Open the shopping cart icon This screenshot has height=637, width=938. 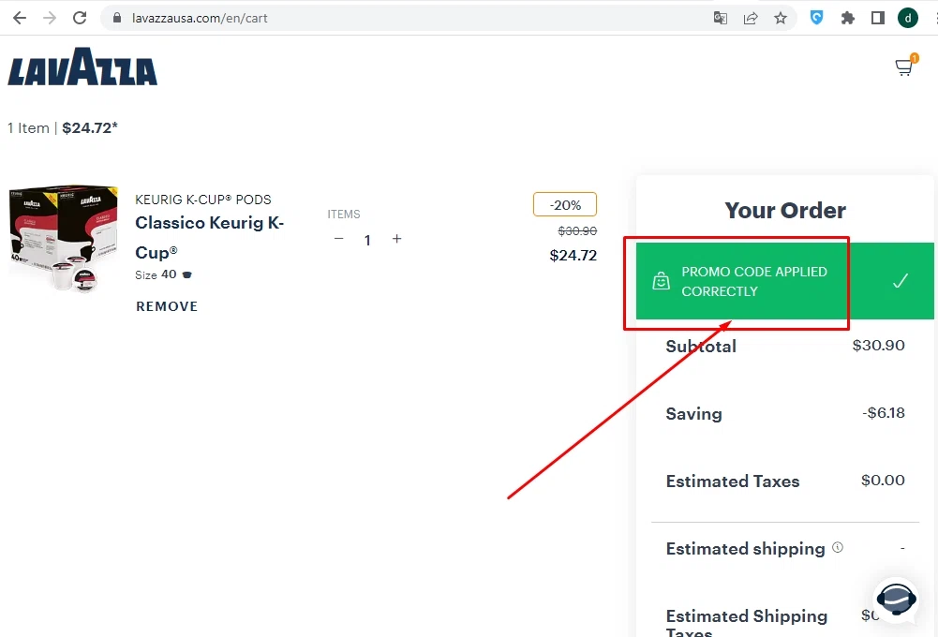click(x=905, y=66)
